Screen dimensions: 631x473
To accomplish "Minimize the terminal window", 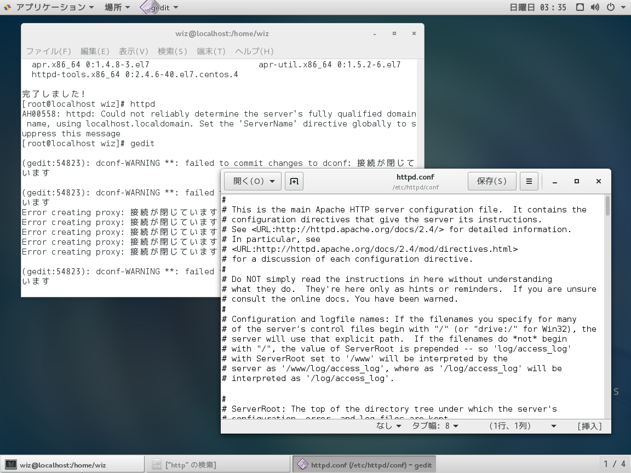I will tap(375, 34).
